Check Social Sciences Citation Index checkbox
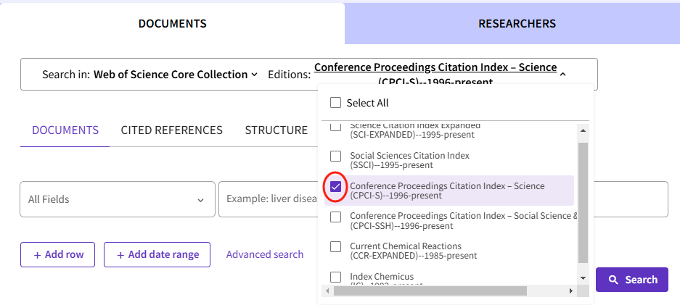Screen dimensions: 680x305 [335, 156]
